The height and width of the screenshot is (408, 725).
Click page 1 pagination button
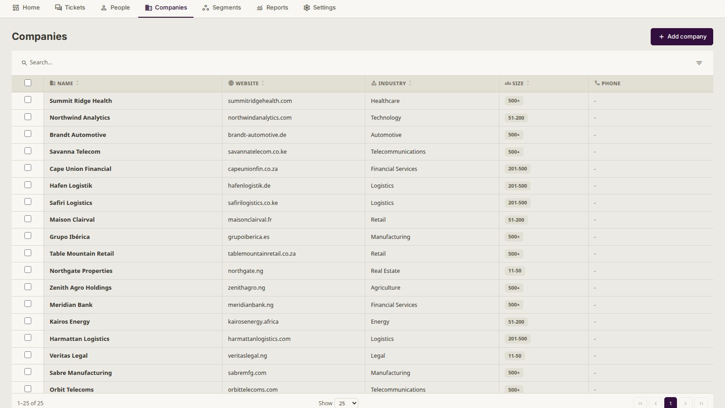[671, 403]
